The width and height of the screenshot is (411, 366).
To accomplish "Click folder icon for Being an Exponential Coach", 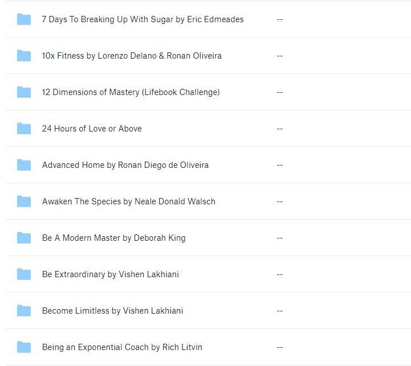I will coord(24,347).
